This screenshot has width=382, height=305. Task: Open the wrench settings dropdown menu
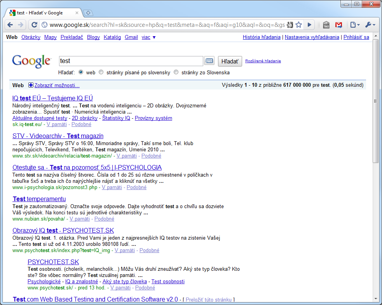click(370, 25)
